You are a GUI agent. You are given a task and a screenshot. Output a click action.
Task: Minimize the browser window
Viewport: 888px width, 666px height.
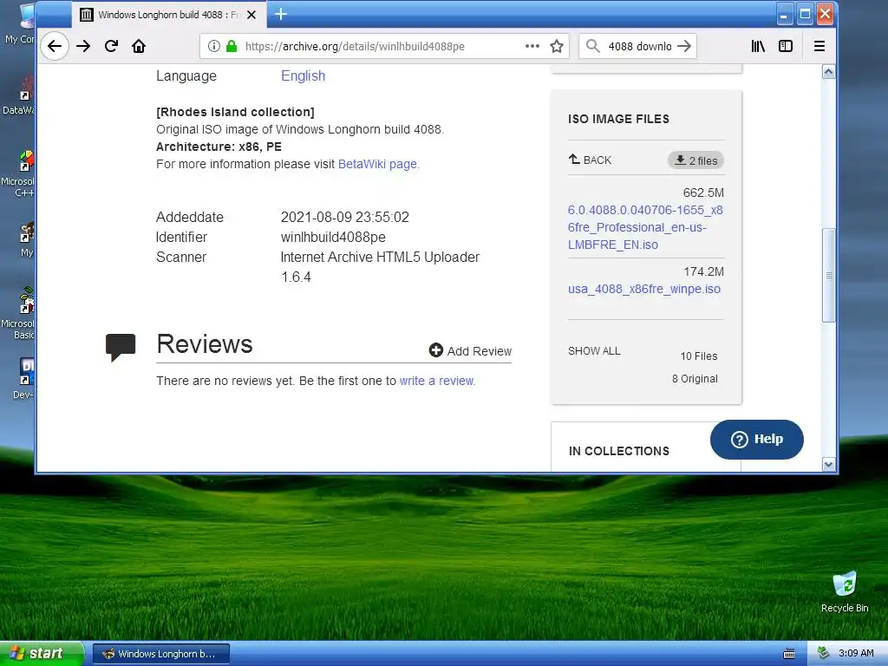[x=784, y=14]
